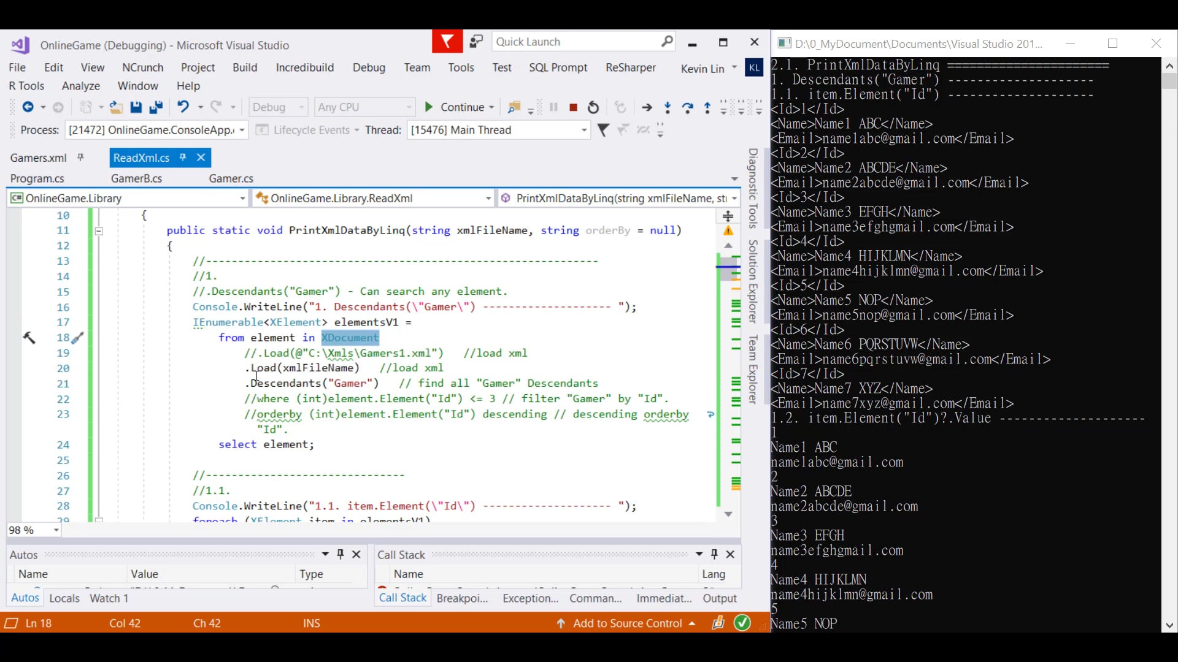
Task: Open the Debug menu
Action: point(369,67)
